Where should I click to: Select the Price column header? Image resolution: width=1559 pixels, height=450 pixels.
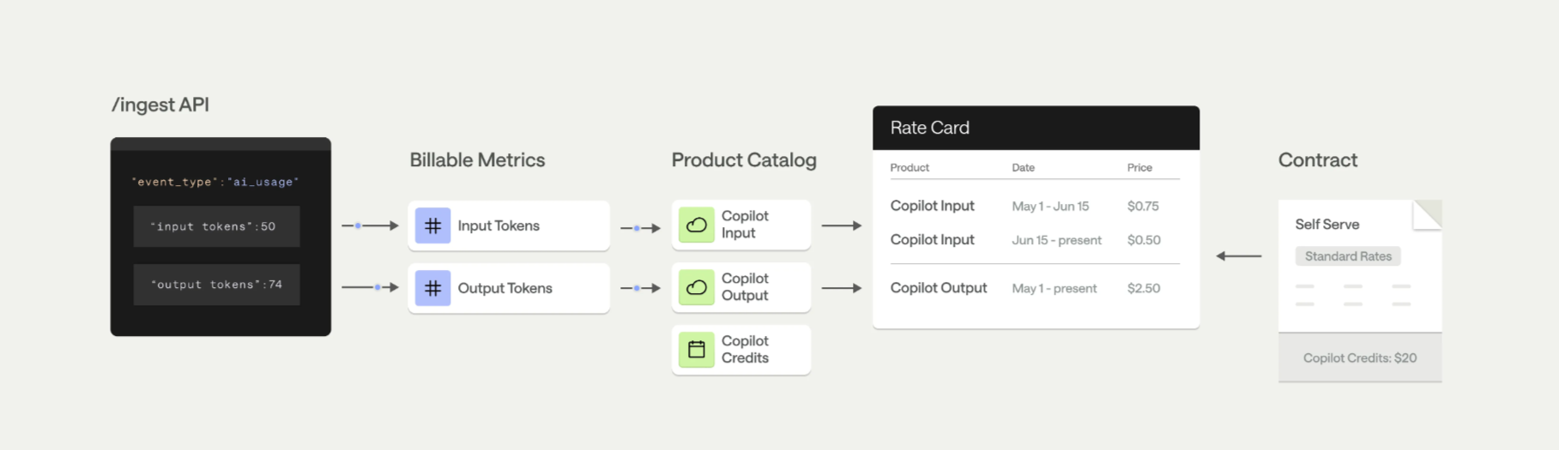tap(1139, 168)
